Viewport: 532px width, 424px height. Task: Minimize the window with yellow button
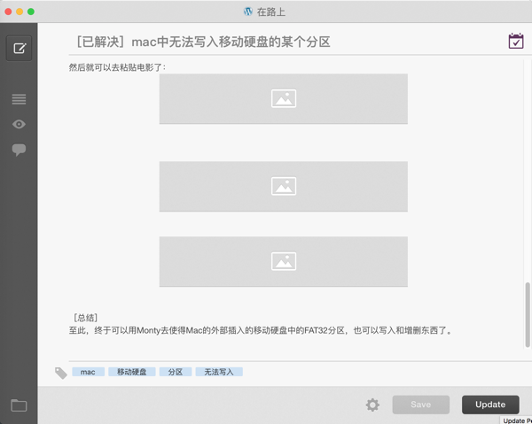[20, 12]
